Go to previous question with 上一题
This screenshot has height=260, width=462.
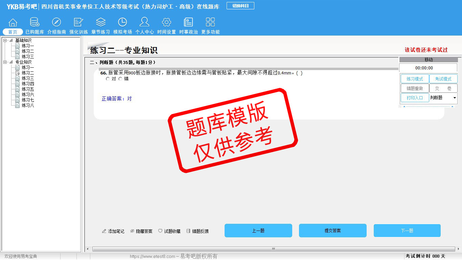click(258, 231)
